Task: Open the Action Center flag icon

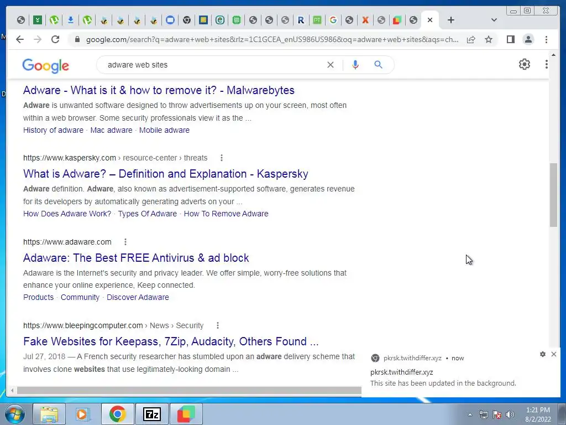Action: coord(497,414)
